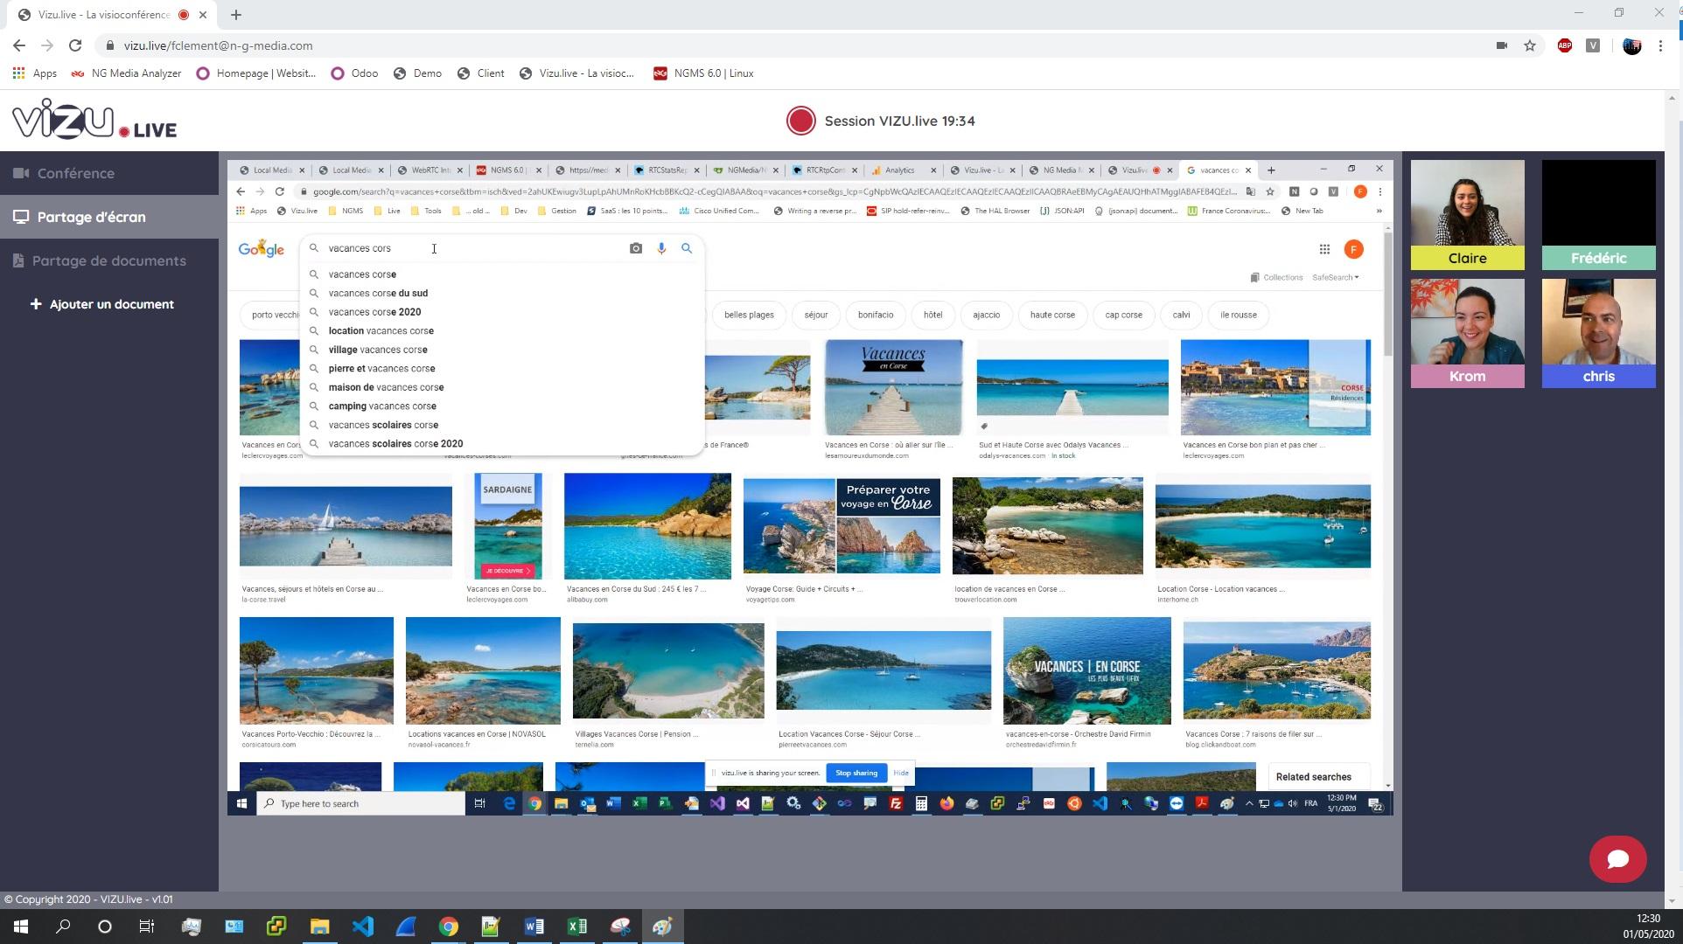Screen dimensions: 1683x944
Task: Open Microsoft Excel from the taskbar
Action: 576,927
